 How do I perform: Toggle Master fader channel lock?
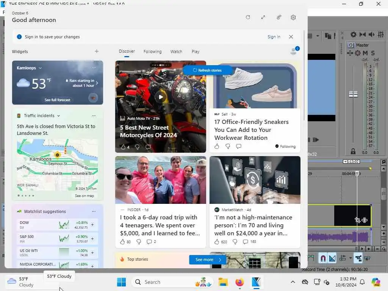pos(353,151)
